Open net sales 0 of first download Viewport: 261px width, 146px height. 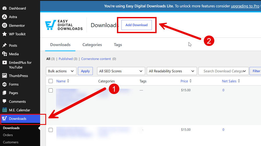pyautogui.click(x=223, y=90)
